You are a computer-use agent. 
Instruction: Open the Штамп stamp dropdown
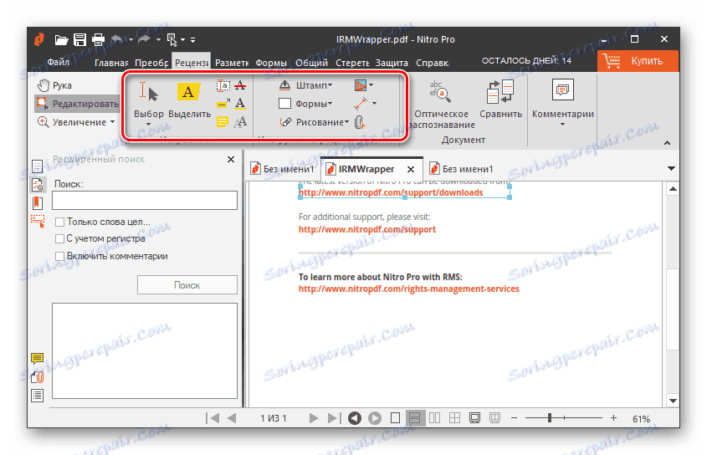pyautogui.click(x=305, y=85)
